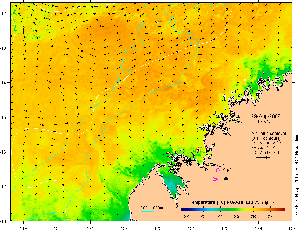This screenshot has width=299, height=231.
Task: Click the '124' longitude axis label
Action: point(191,229)
